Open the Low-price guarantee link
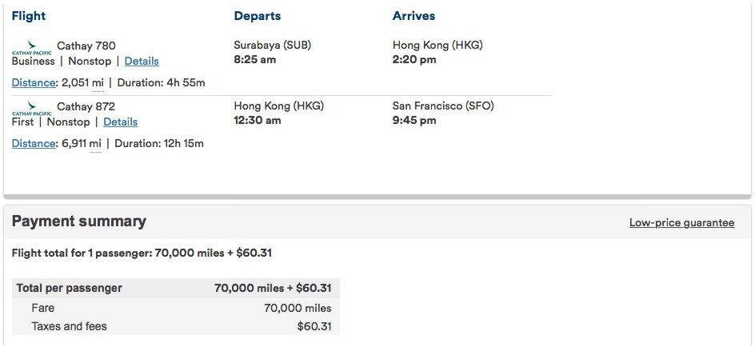755x351 pixels. 681,222
